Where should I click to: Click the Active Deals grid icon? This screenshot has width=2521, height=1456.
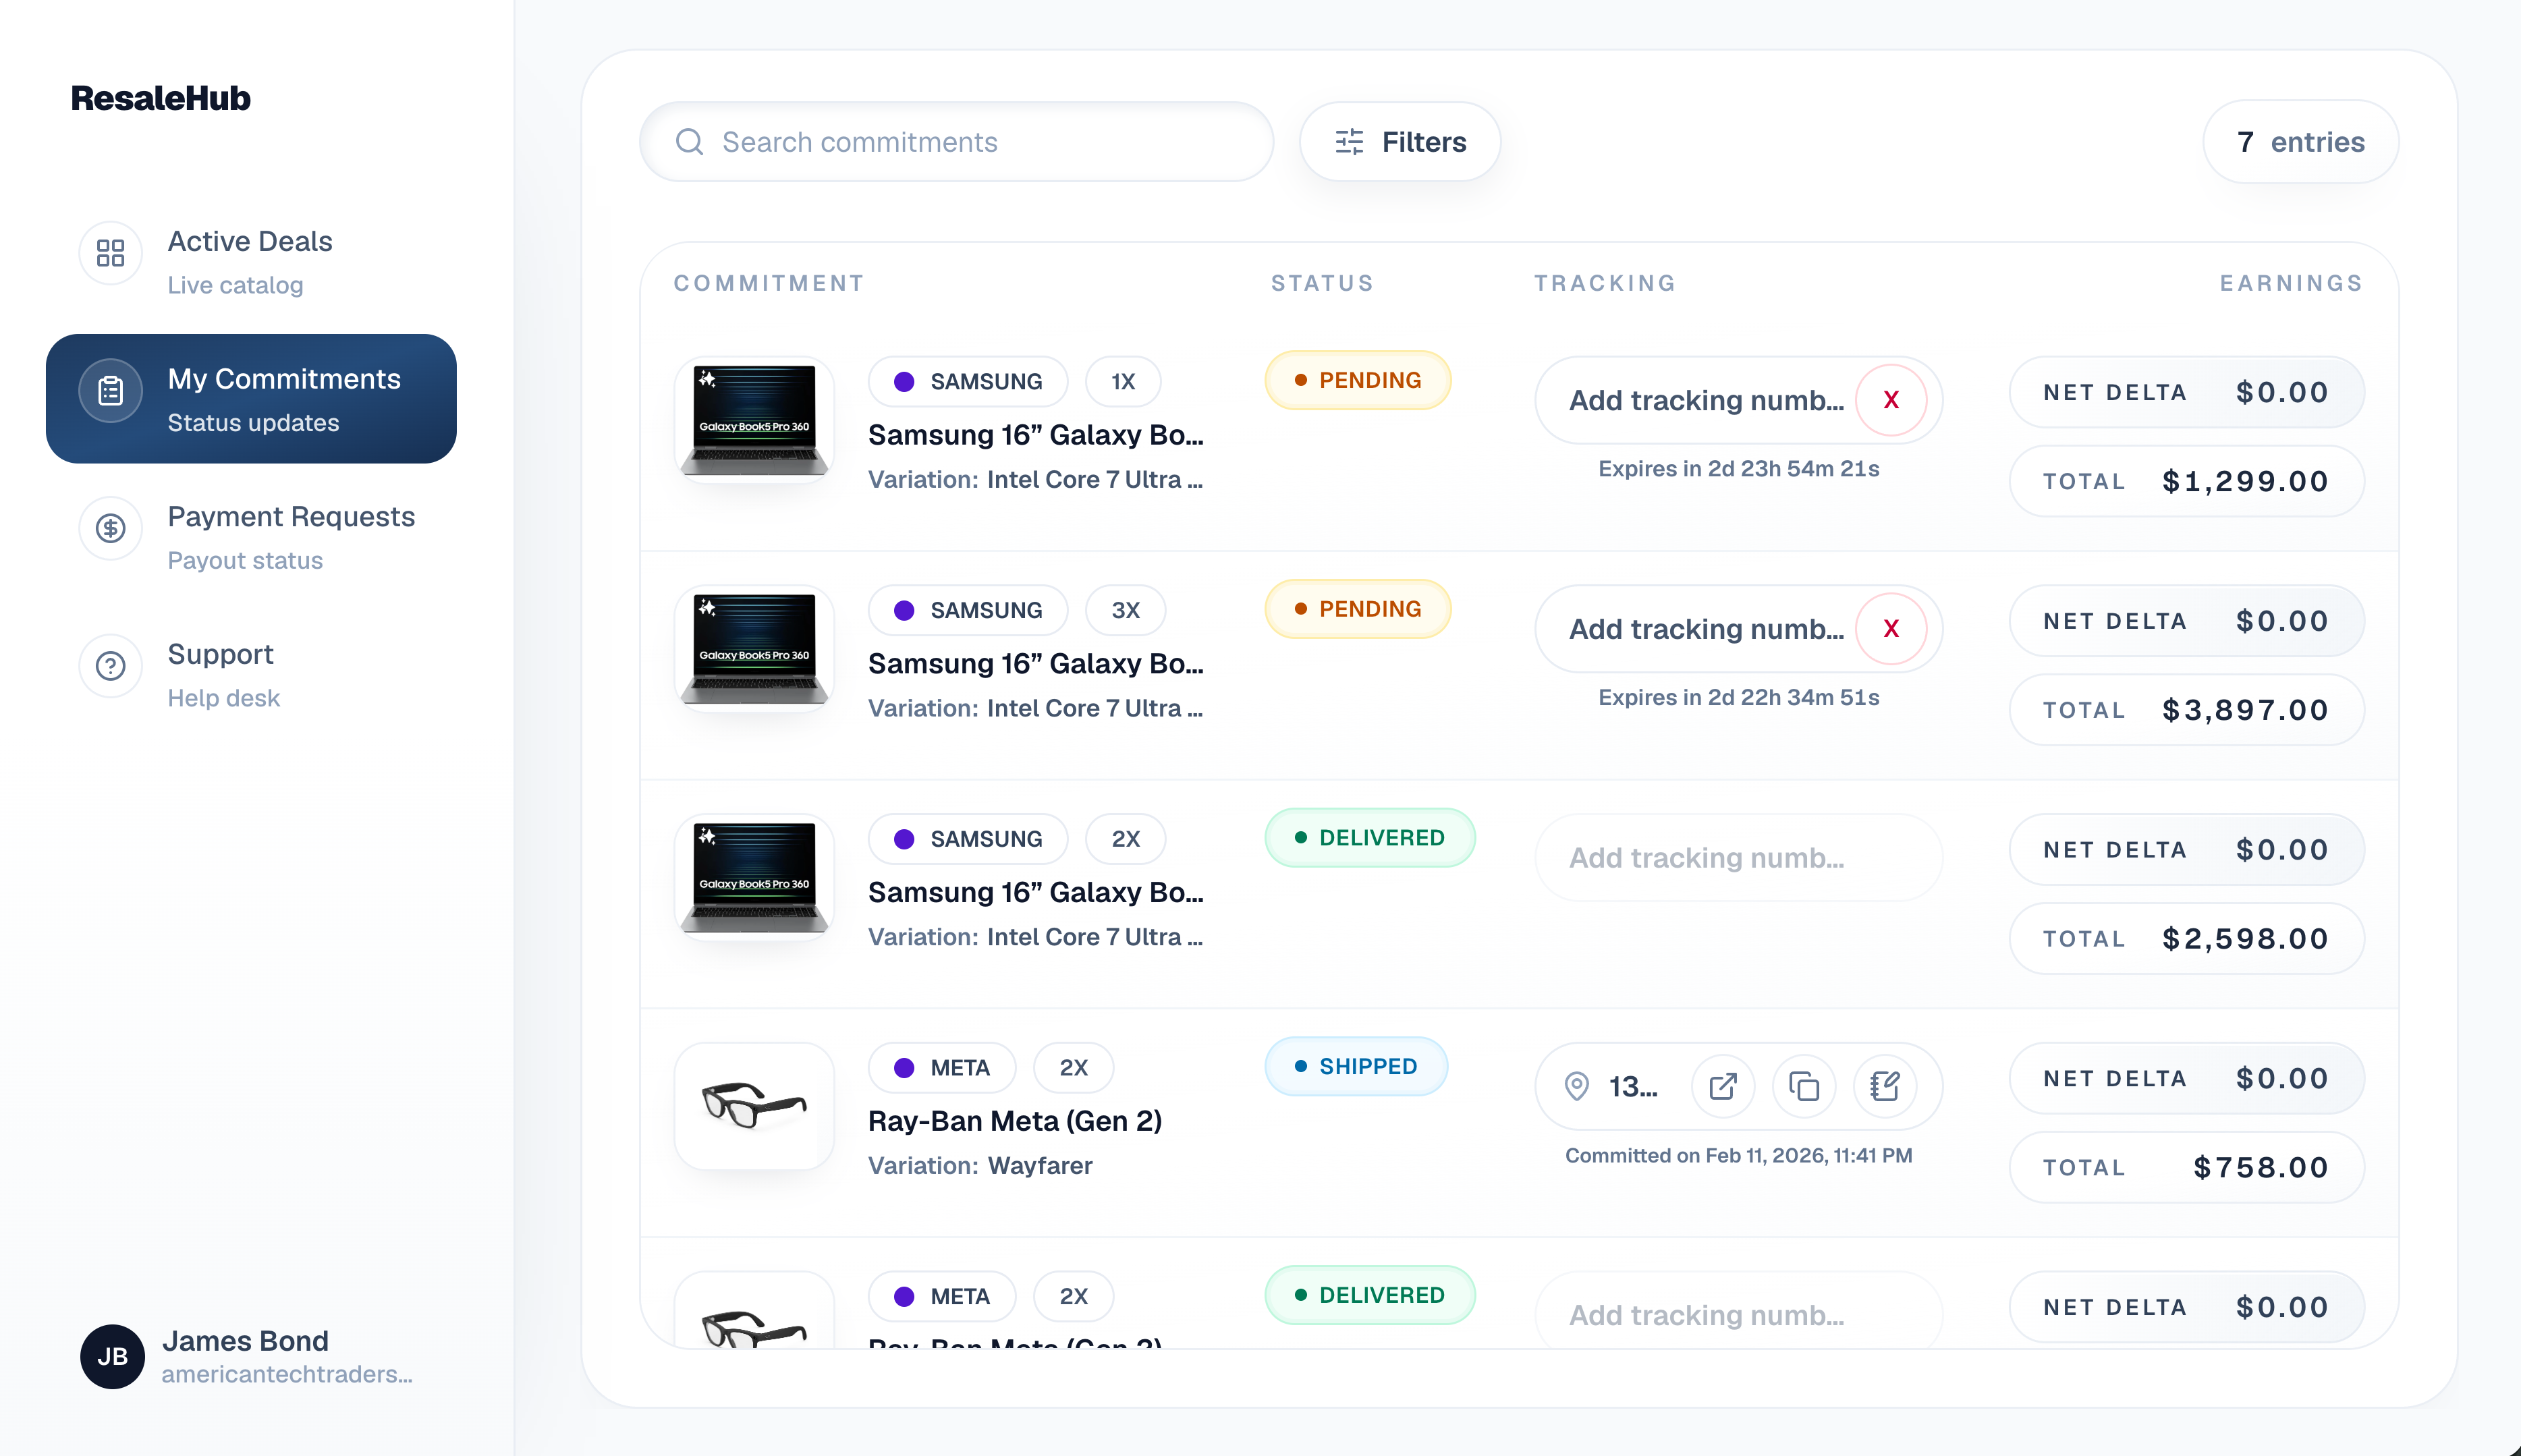110,253
